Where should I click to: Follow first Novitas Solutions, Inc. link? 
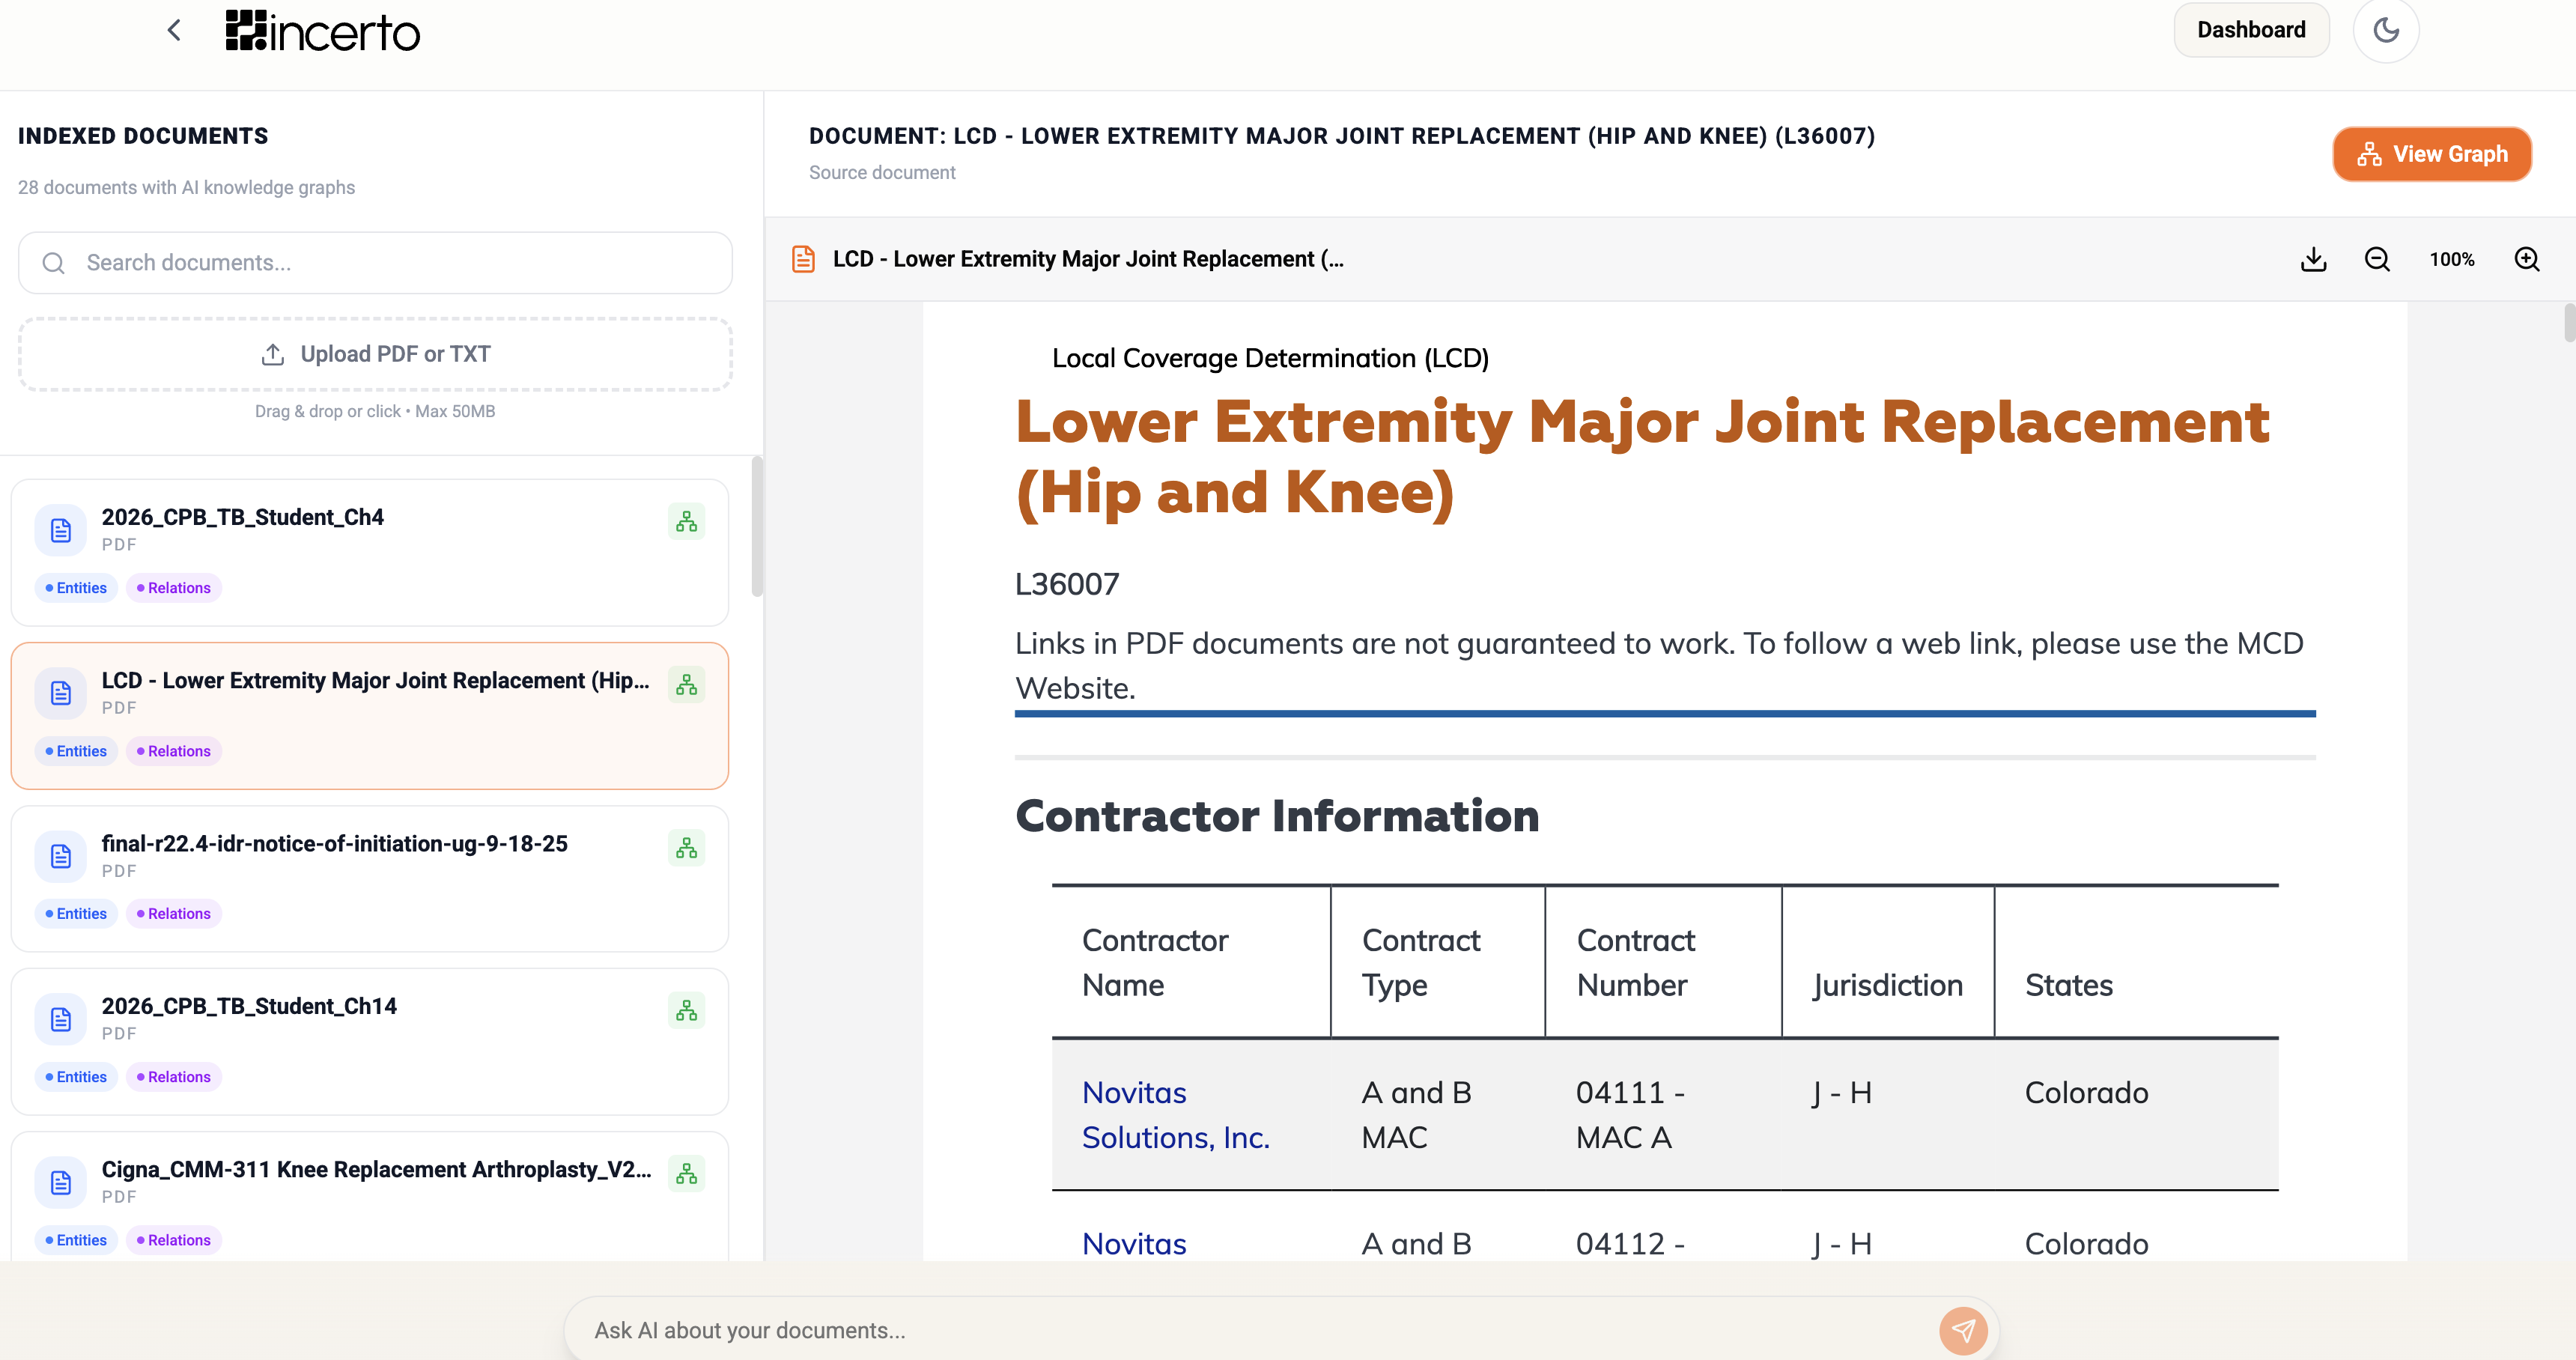[x=1176, y=1115]
